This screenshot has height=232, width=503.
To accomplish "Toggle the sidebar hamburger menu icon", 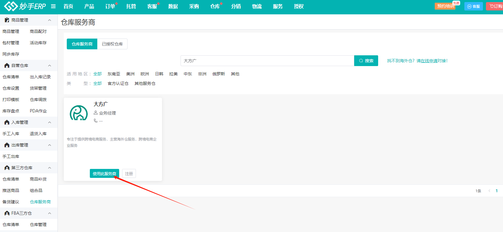I will [53, 6].
